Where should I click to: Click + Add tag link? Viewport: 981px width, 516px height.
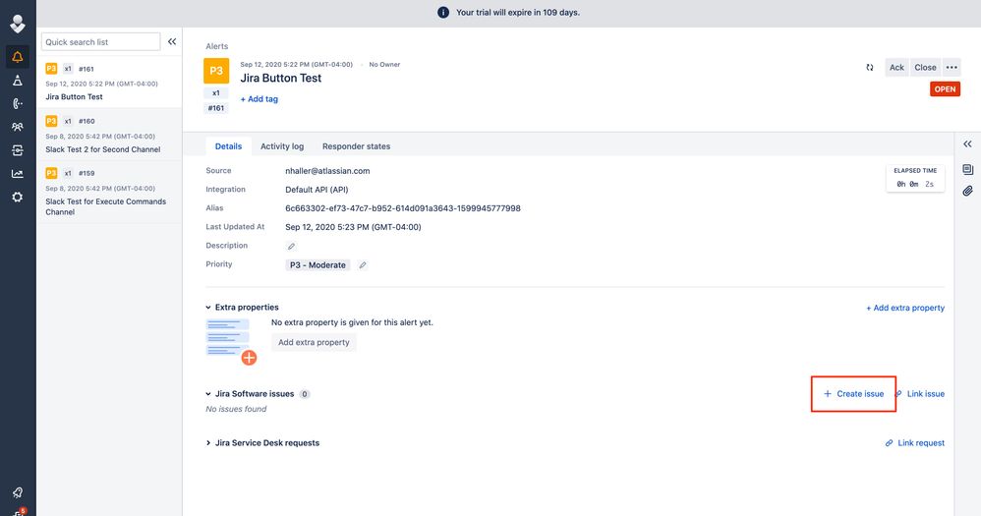tap(260, 99)
